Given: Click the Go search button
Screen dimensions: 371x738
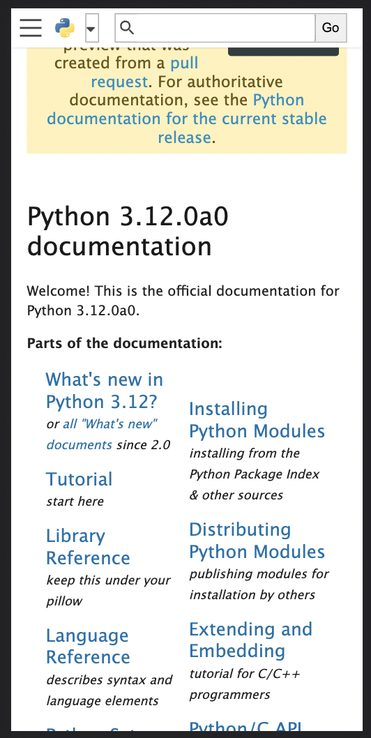Looking at the screenshot, I should pos(331,28).
